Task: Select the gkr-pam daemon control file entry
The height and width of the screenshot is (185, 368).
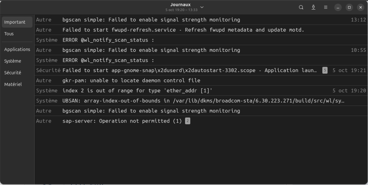Action: coord(131,81)
